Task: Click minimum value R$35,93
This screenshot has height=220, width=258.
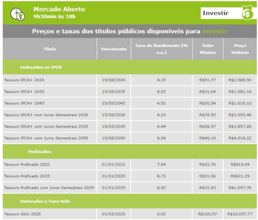Action: (208, 115)
